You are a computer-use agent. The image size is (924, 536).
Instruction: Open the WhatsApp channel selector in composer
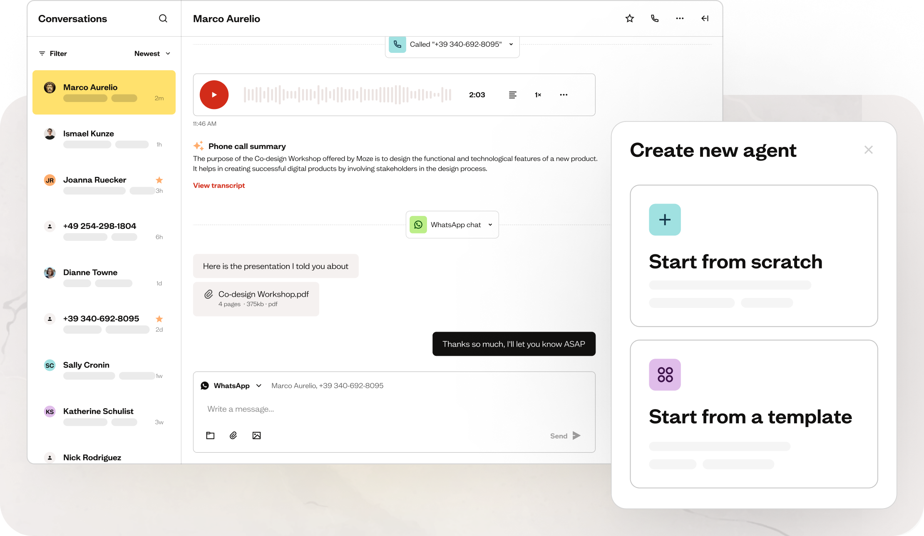[x=231, y=386]
